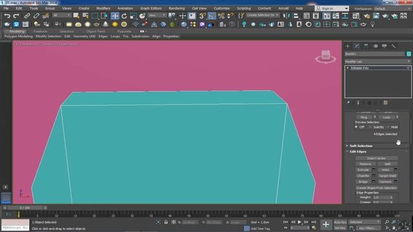Toggle Set Key animation mode

pos(340,228)
